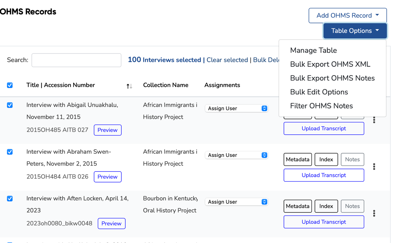Click the Clear selected link
This screenshot has height=243, width=396.
[x=227, y=60]
